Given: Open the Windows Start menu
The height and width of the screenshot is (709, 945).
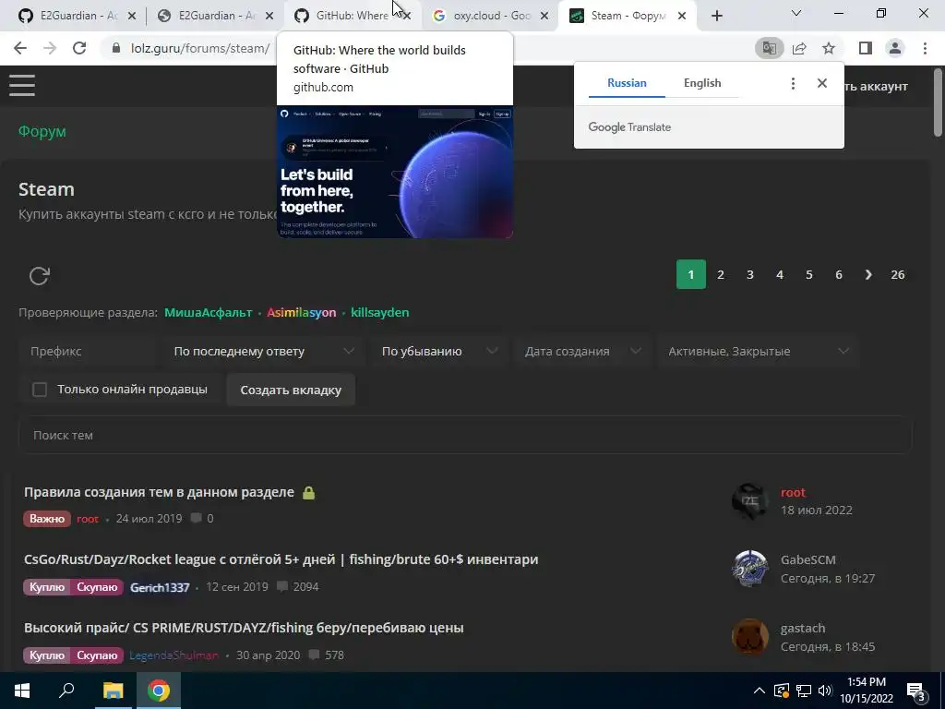Looking at the screenshot, I should (22, 691).
